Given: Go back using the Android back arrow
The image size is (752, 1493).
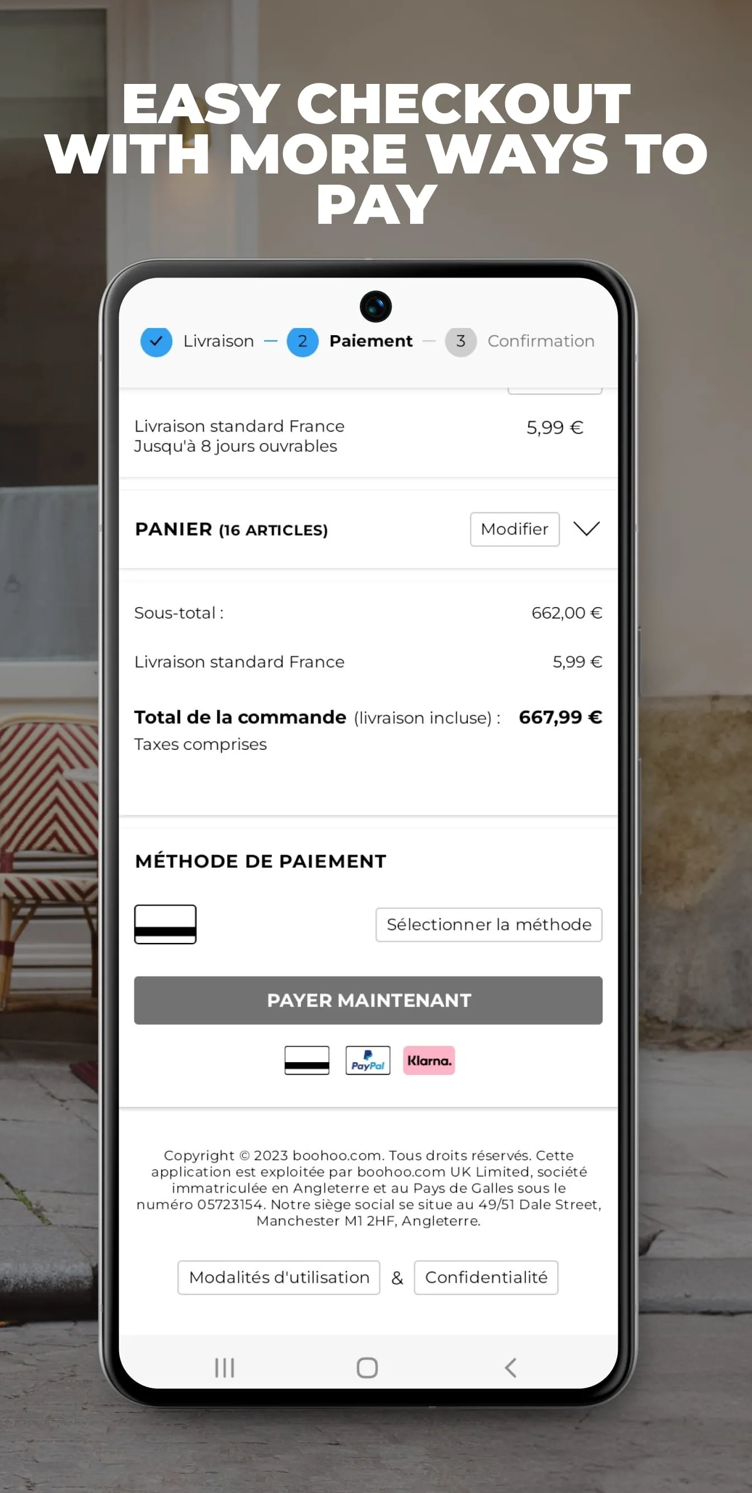Looking at the screenshot, I should (510, 1367).
